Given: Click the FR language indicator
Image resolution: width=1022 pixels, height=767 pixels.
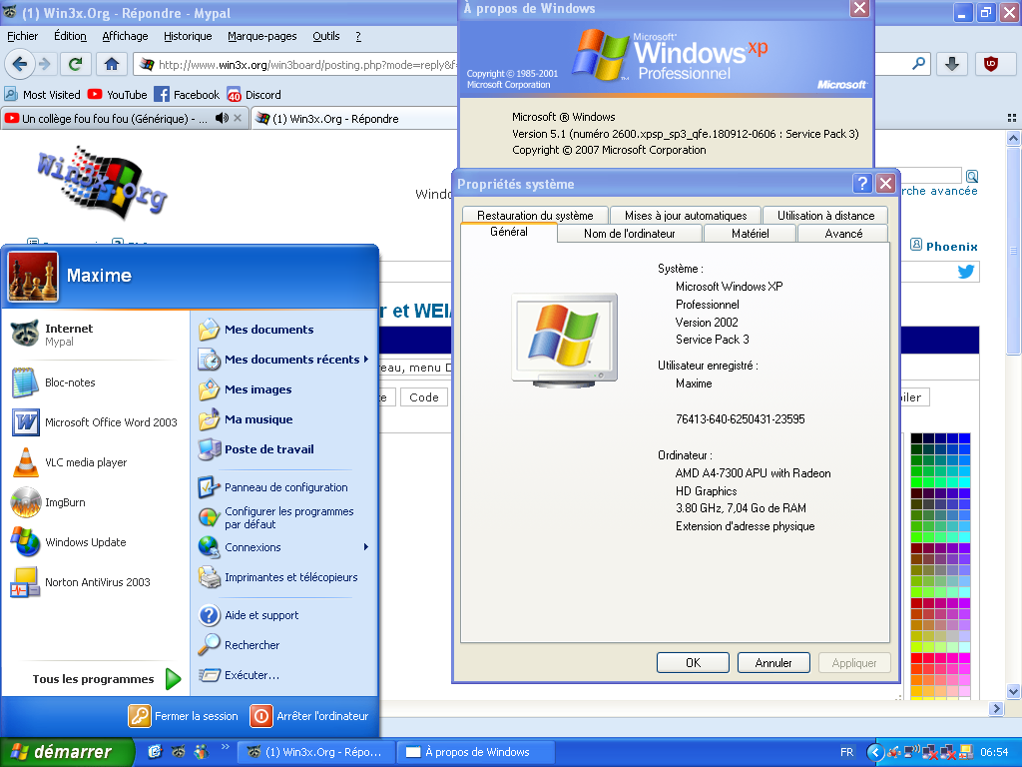Looking at the screenshot, I should [x=846, y=752].
